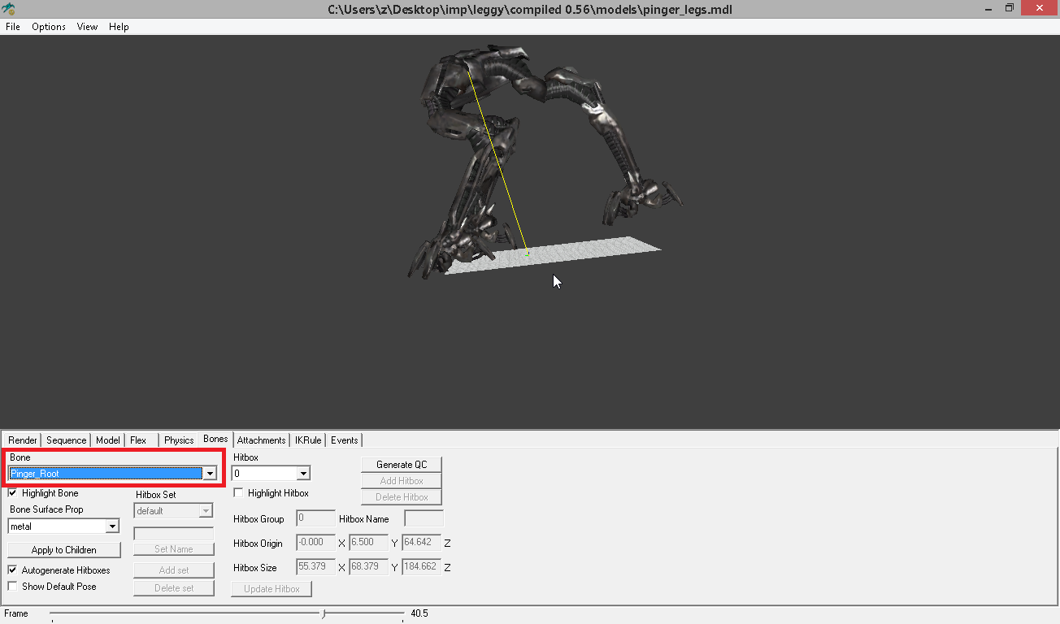1060x624 pixels.
Task: Toggle the Highlight Bone checkbox
Action: point(12,492)
